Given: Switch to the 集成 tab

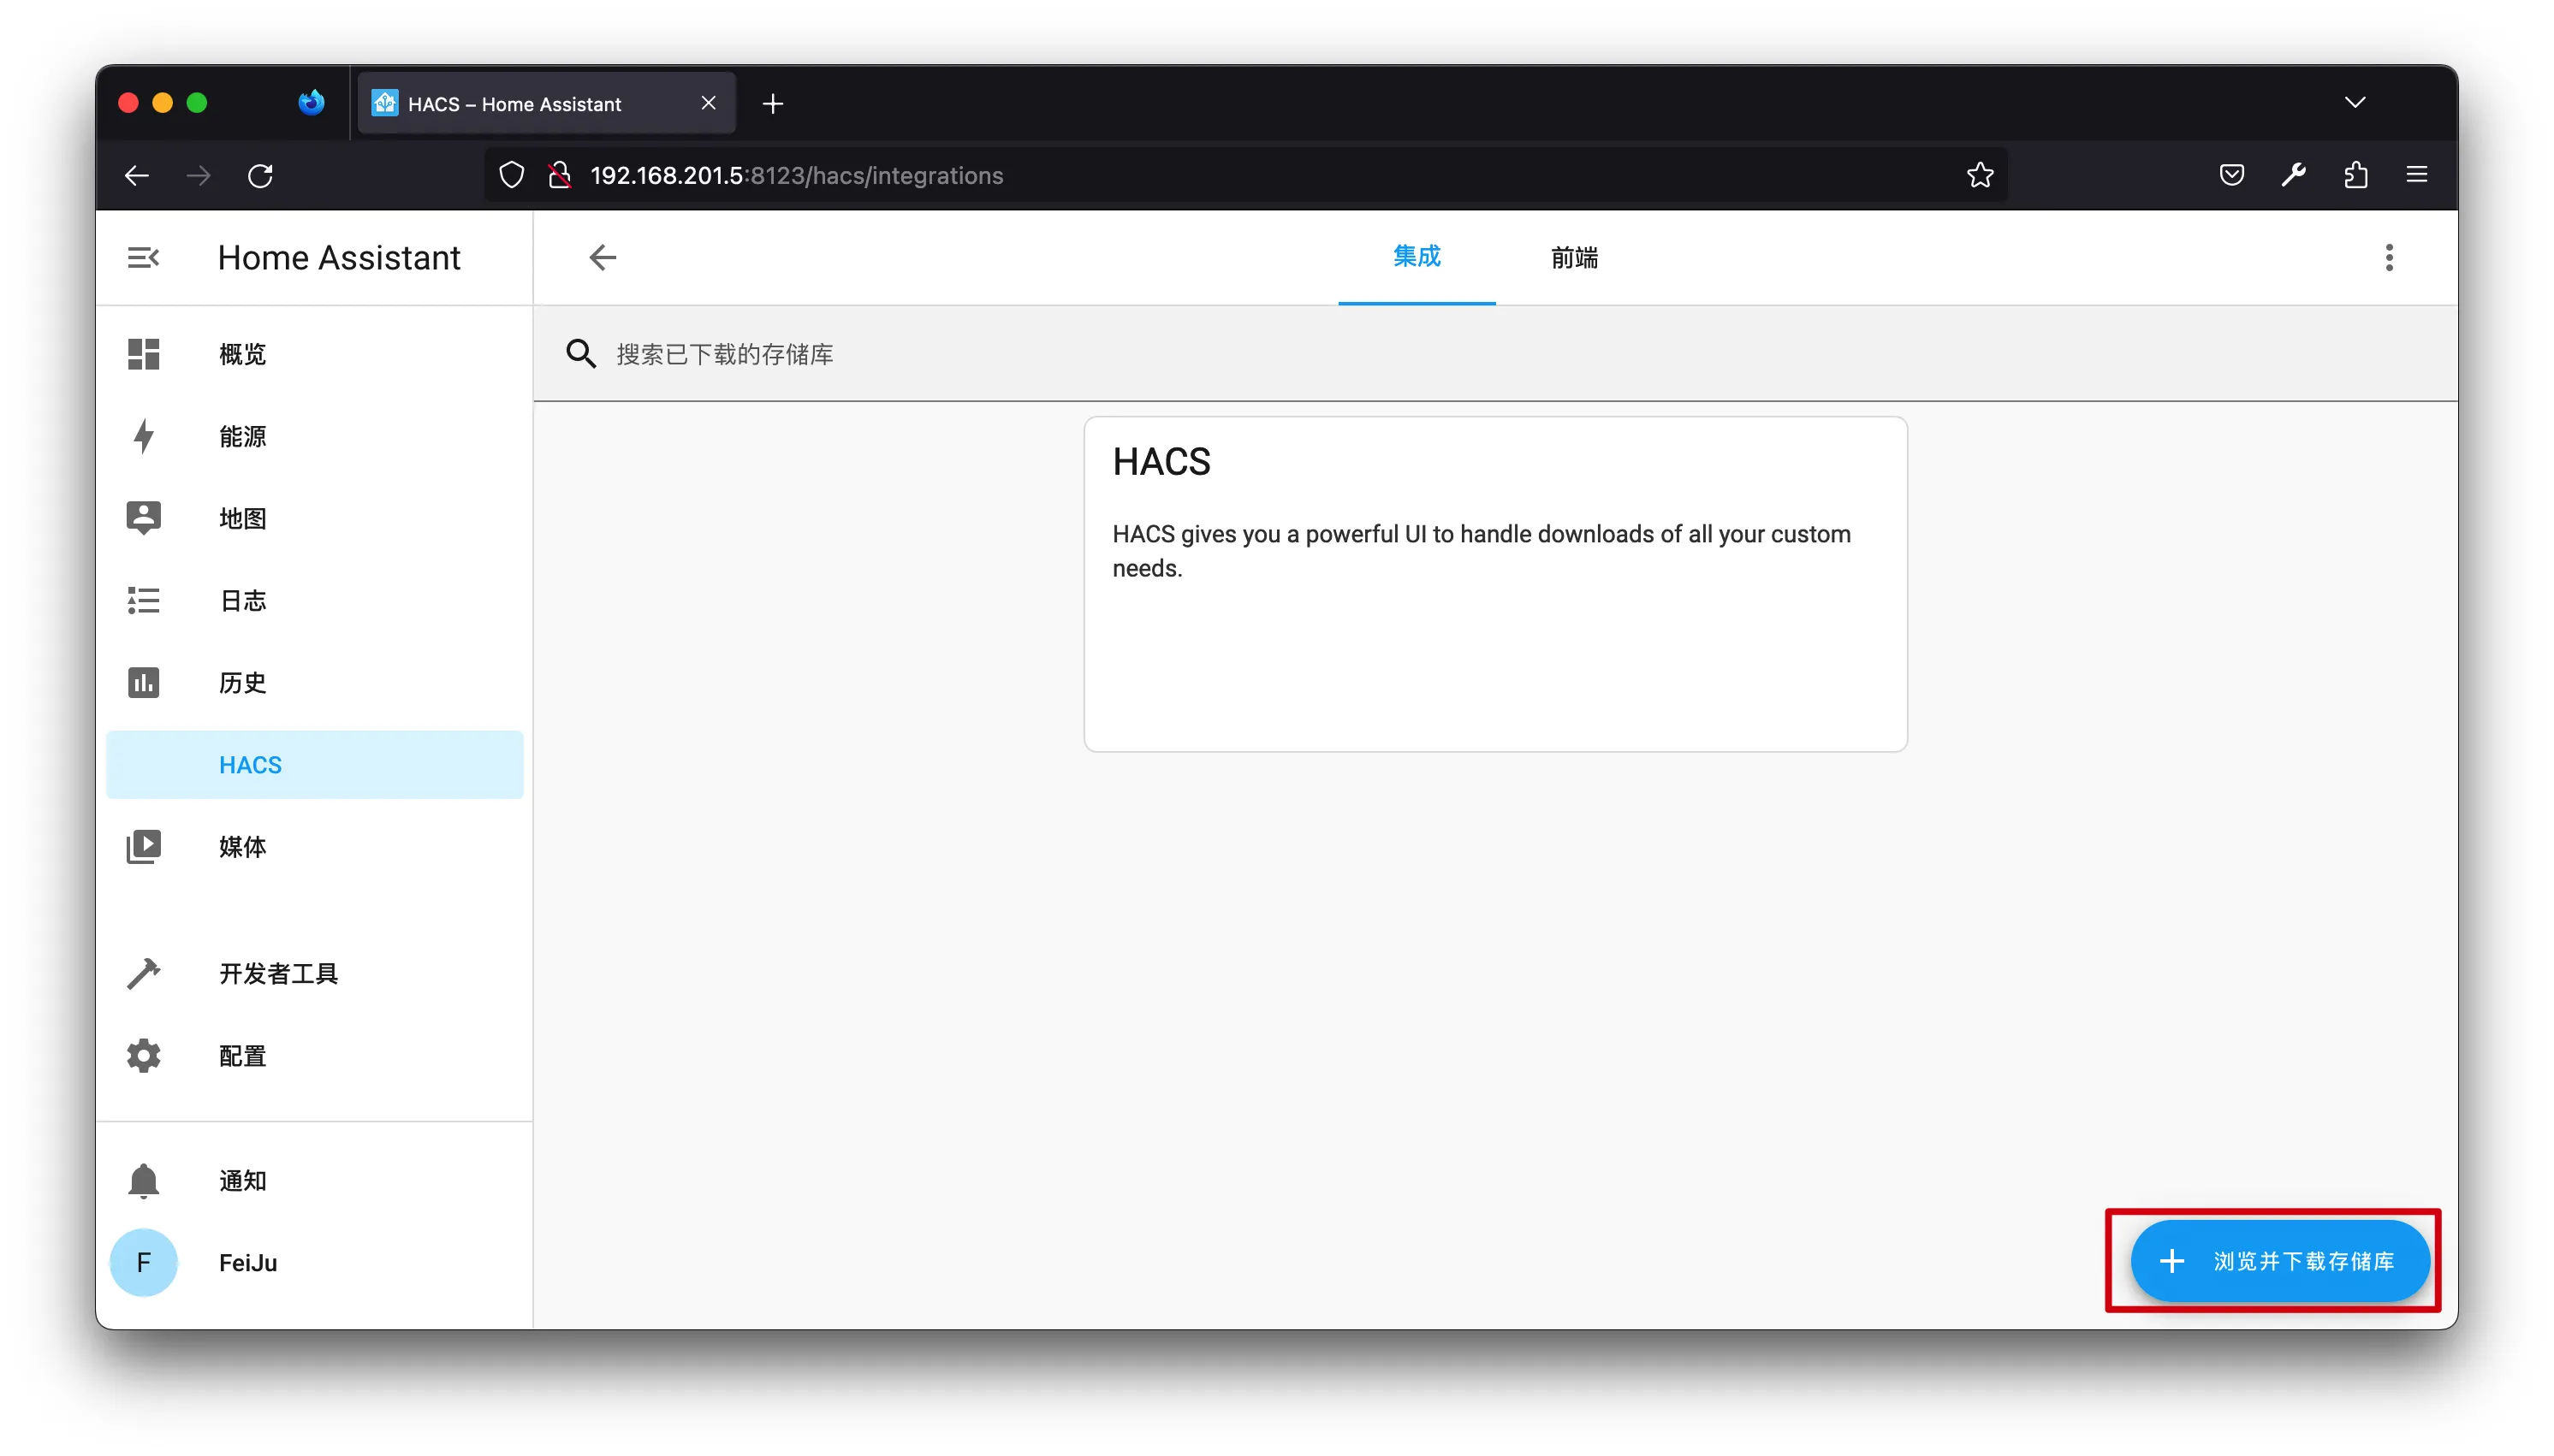Looking at the screenshot, I should [1417, 257].
